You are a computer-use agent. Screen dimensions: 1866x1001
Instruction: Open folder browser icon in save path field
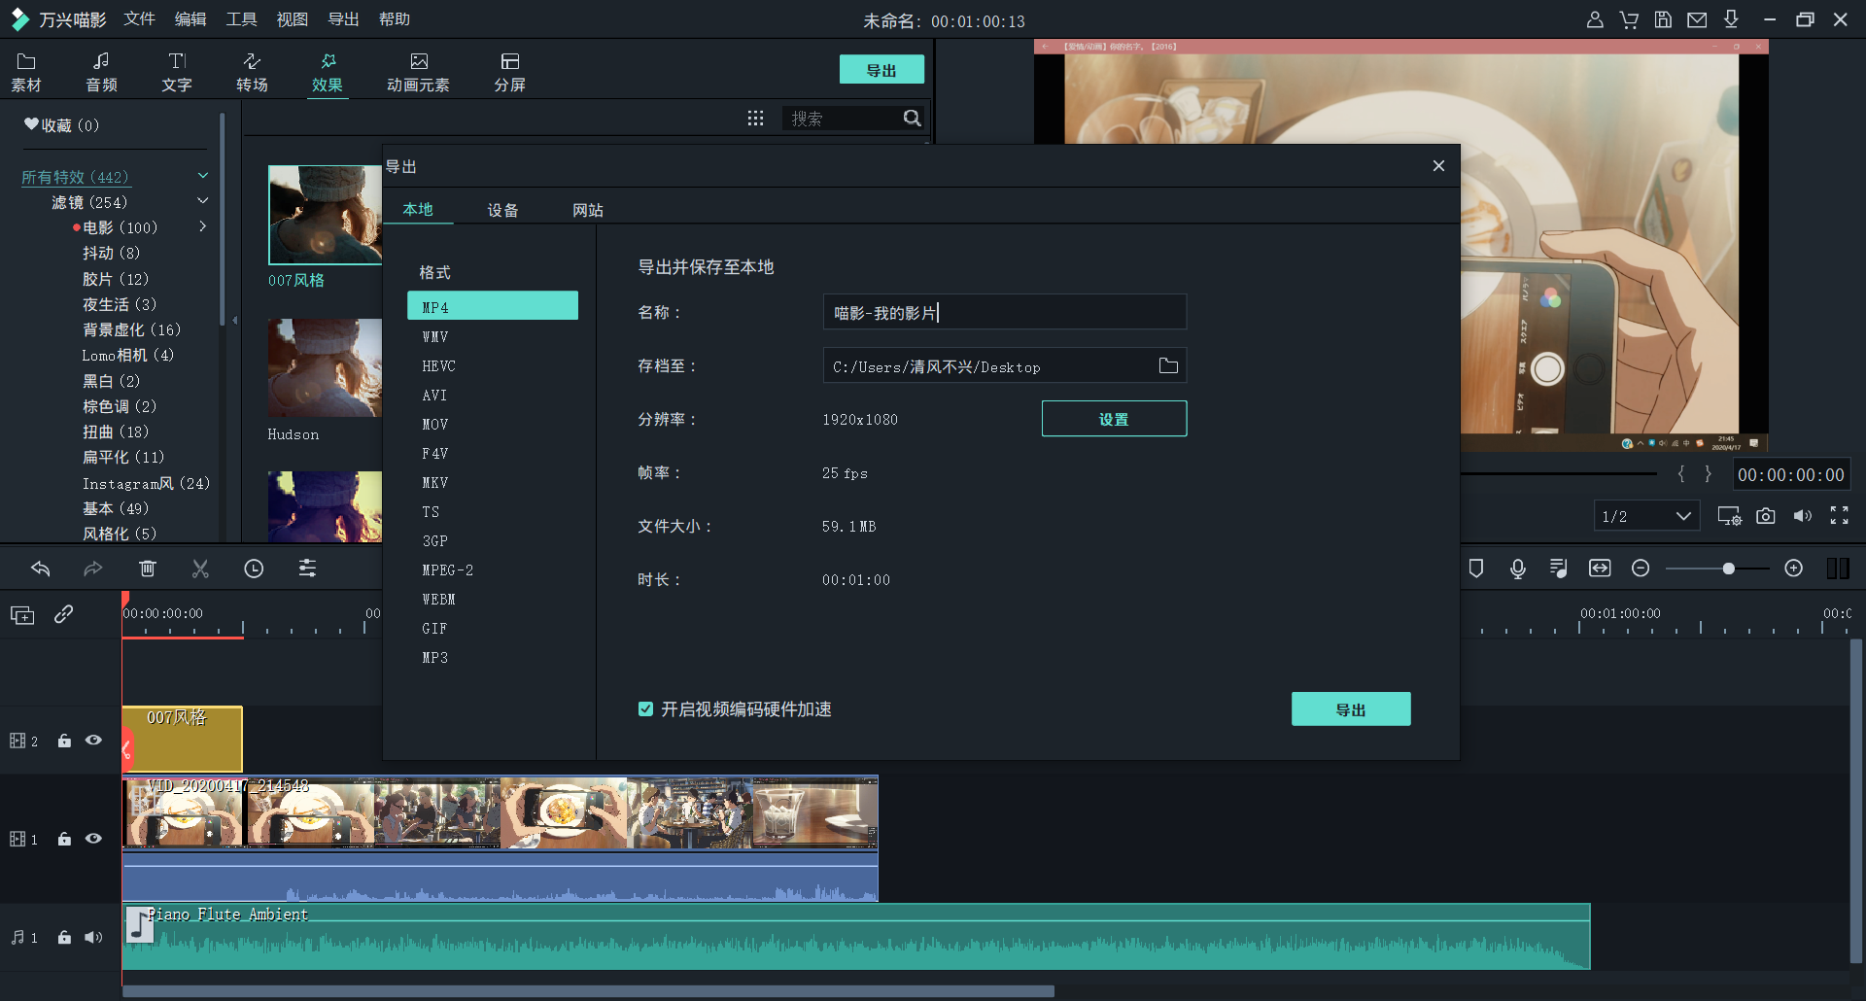[1168, 366]
